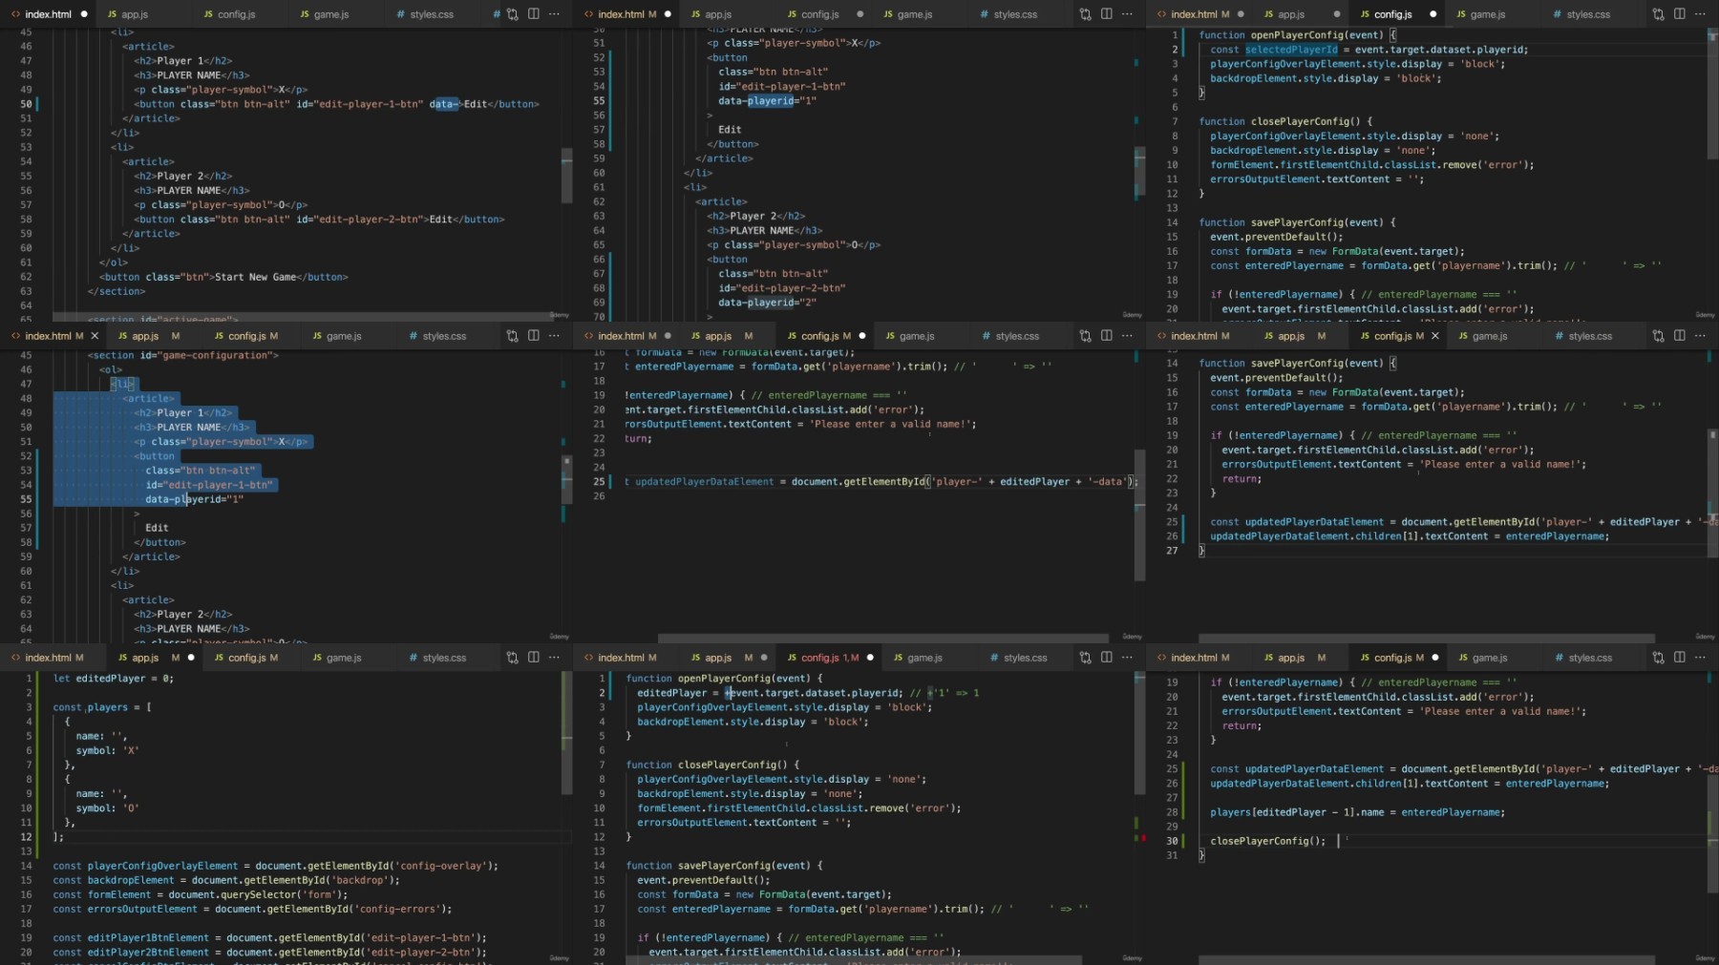Screen dimensions: 1719x965
Task: Click the highlighted selectedPlayerId variable in code
Action: [x=1290, y=50]
